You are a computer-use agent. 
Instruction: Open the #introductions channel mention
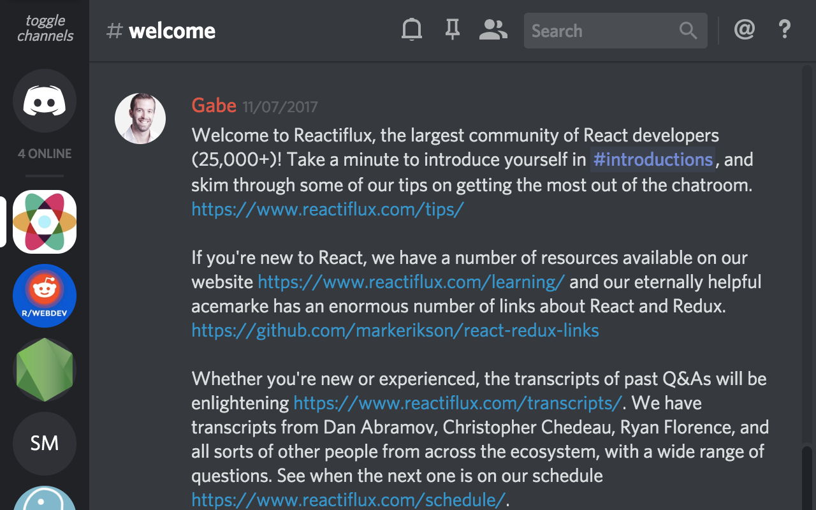coord(653,159)
